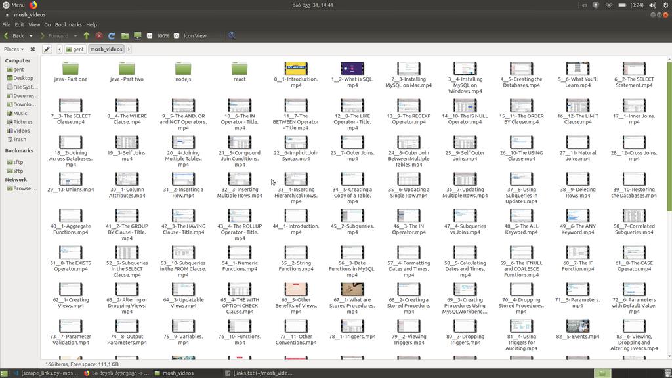
Task: Click the green Up arrow to parent folder
Action: [87, 36]
